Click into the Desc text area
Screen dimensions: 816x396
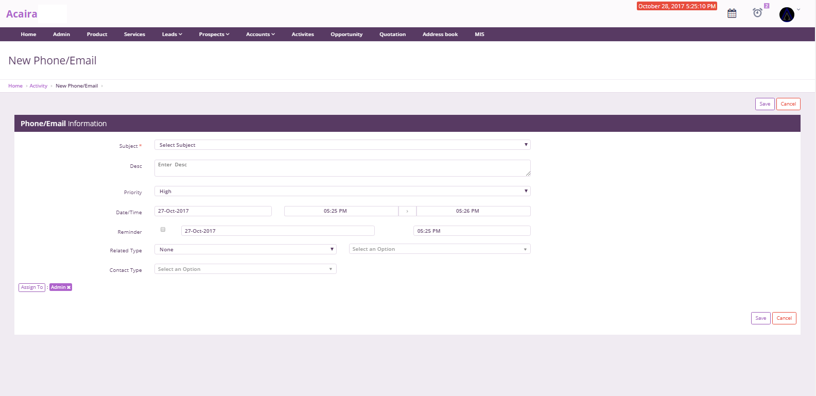(x=342, y=168)
